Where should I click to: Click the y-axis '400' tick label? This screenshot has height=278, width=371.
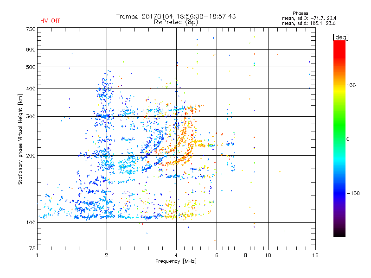click(31, 88)
